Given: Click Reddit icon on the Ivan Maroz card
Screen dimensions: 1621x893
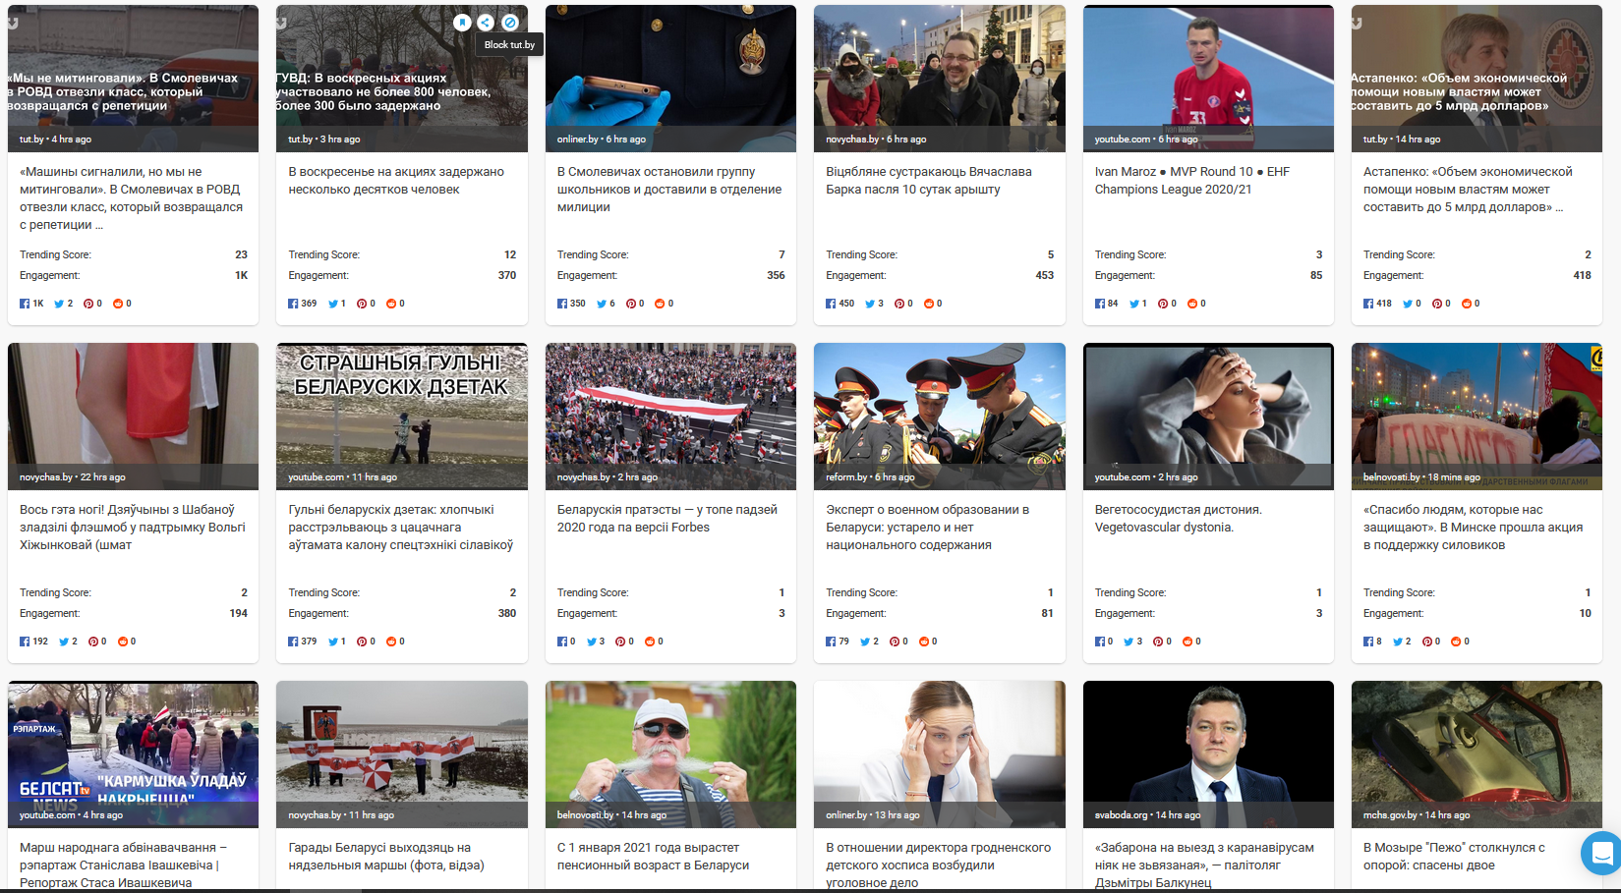Looking at the screenshot, I should [1191, 304].
